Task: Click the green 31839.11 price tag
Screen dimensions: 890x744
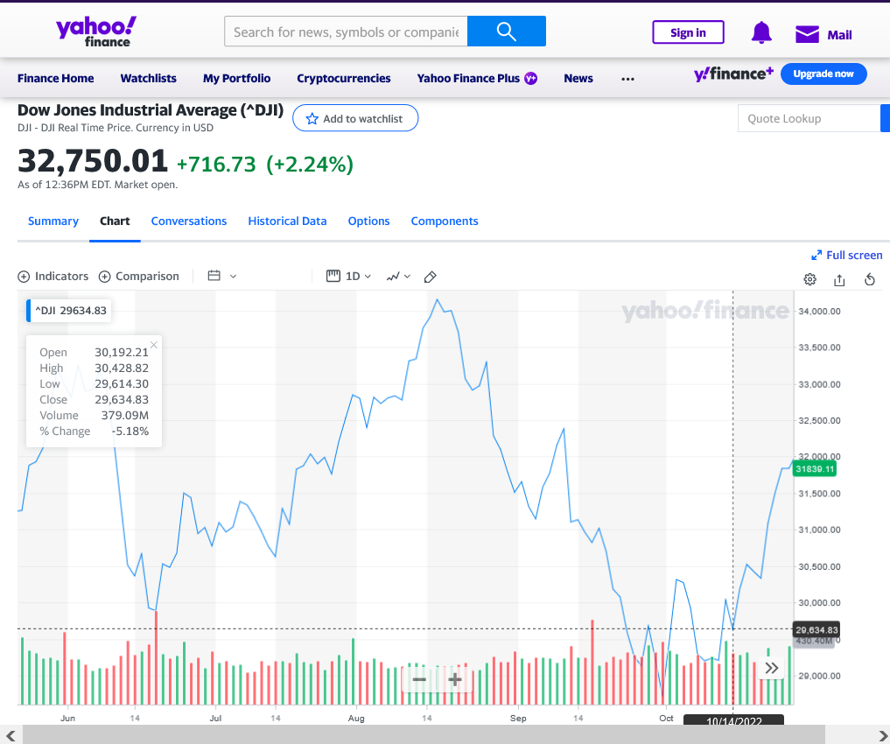Action: pyautogui.click(x=815, y=469)
